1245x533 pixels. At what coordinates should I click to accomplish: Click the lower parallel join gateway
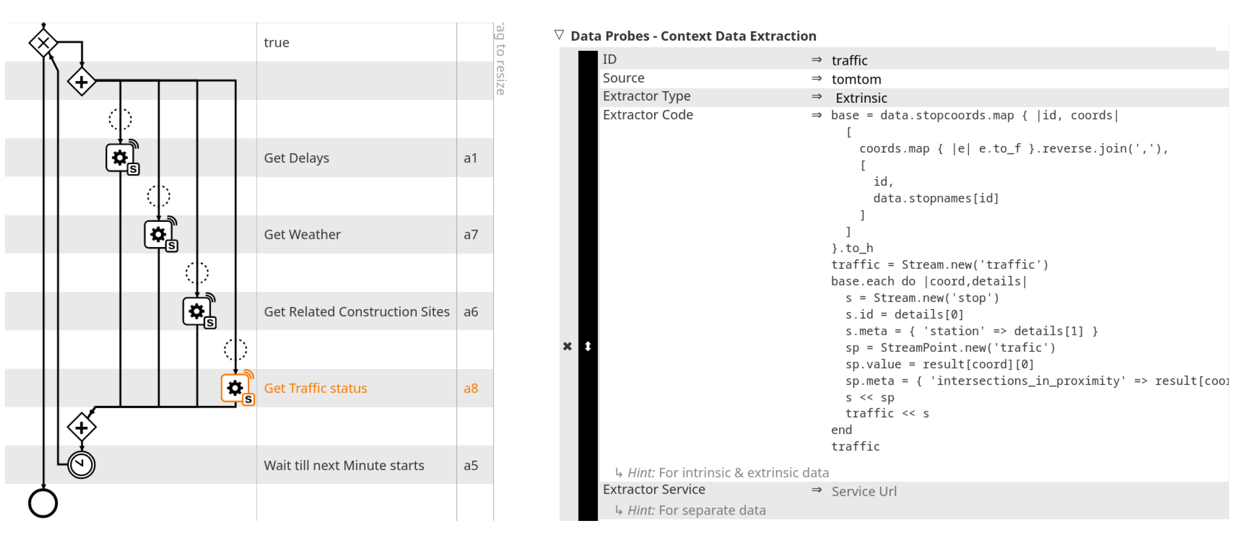[x=81, y=427]
